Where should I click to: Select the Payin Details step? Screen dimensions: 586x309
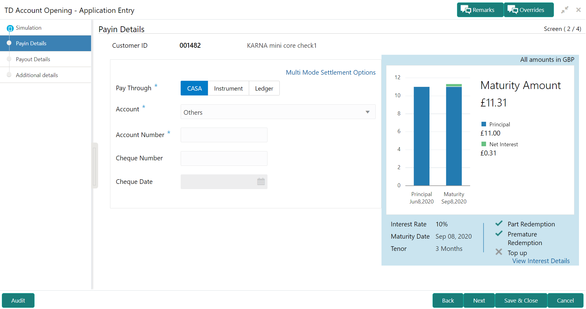(46, 43)
